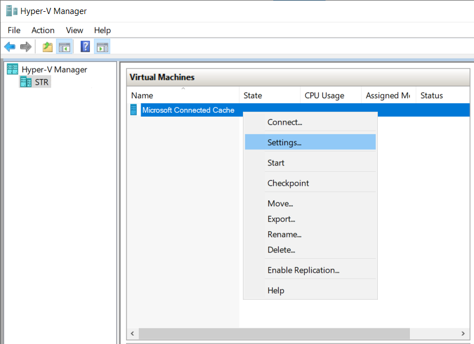Select the STR server node
Viewport: 474px width, 344px height.
(41, 82)
